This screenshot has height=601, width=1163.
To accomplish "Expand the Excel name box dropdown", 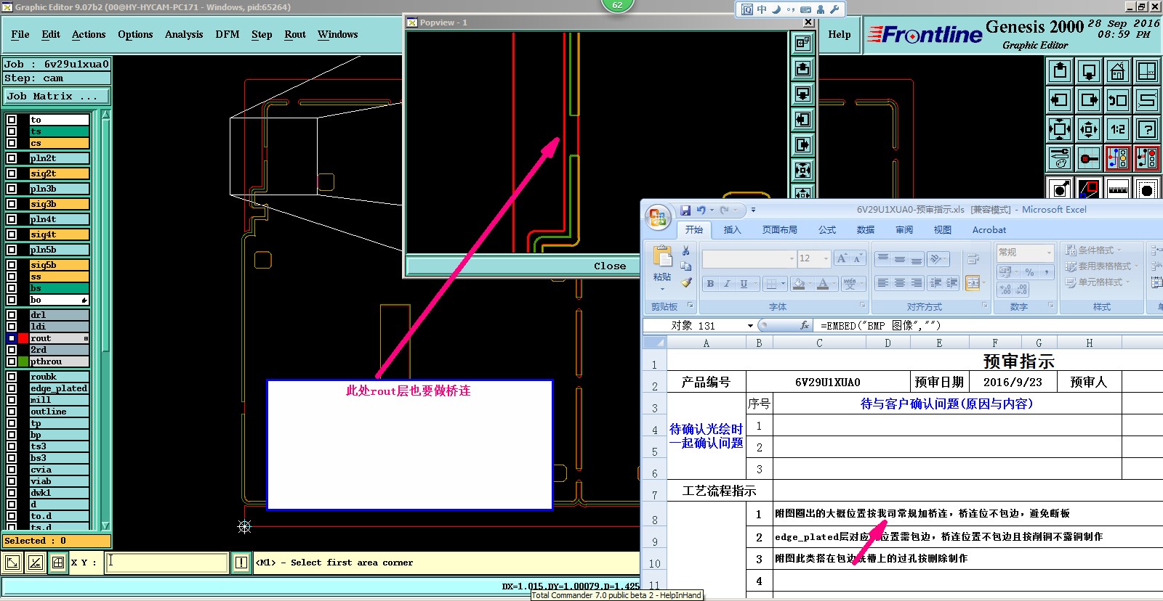I will click(x=750, y=326).
